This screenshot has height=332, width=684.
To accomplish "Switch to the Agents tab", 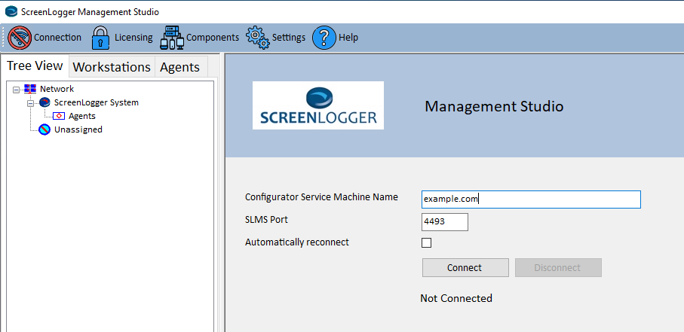I will point(179,67).
